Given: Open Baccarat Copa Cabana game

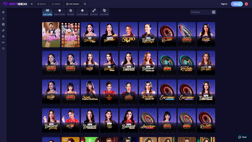Looking at the screenshot, I should coord(206,92).
